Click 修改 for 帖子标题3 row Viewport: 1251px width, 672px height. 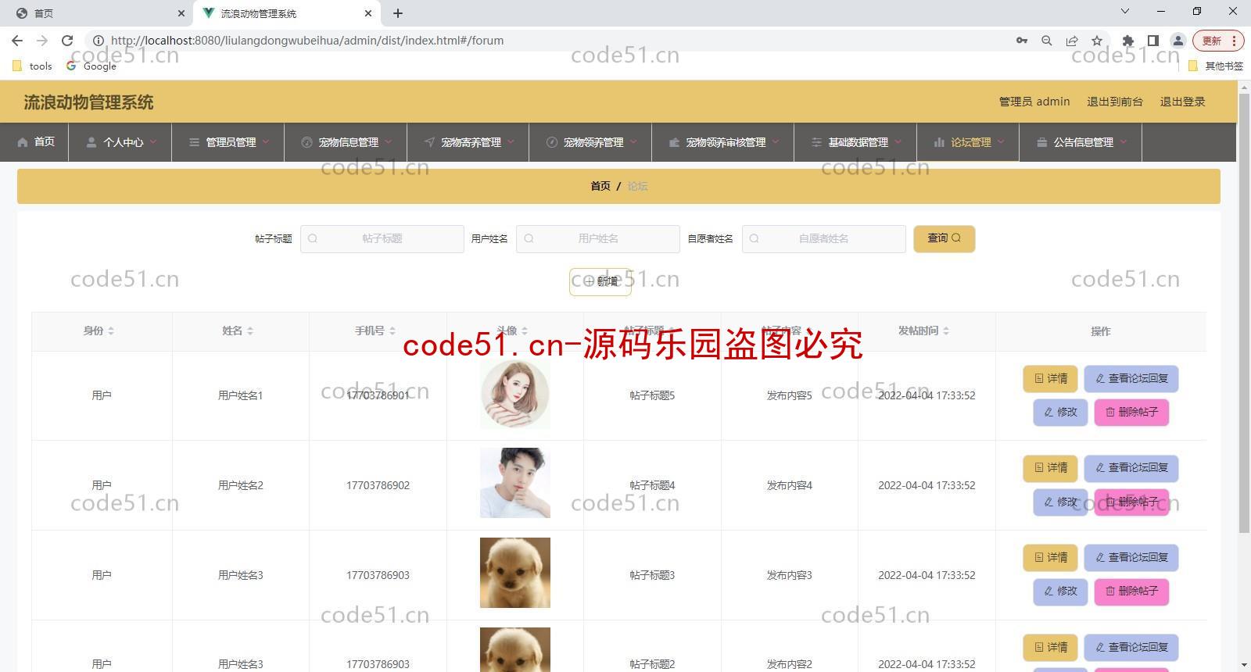(x=1061, y=592)
